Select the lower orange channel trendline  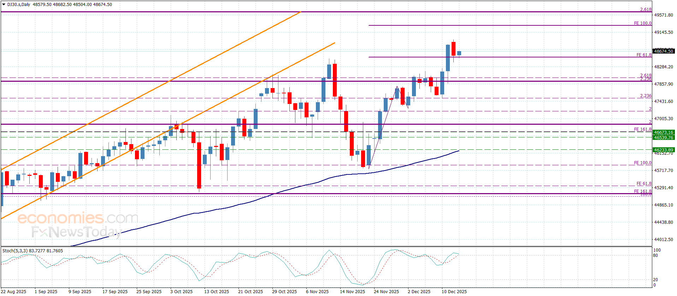click(168, 131)
